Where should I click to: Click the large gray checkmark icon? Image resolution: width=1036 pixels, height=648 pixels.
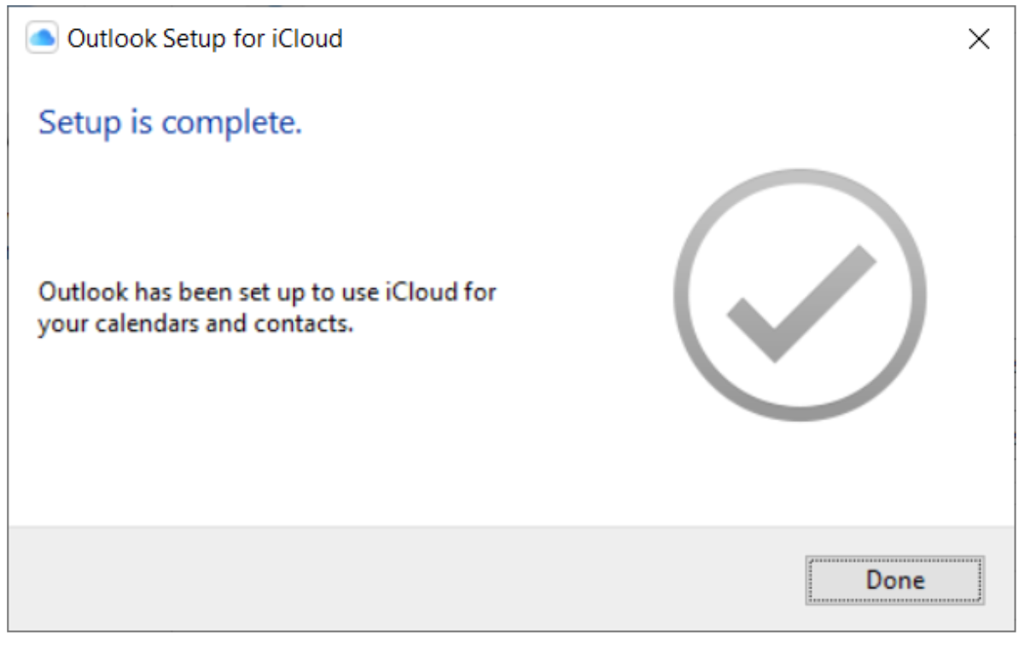pyautogui.click(x=801, y=304)
